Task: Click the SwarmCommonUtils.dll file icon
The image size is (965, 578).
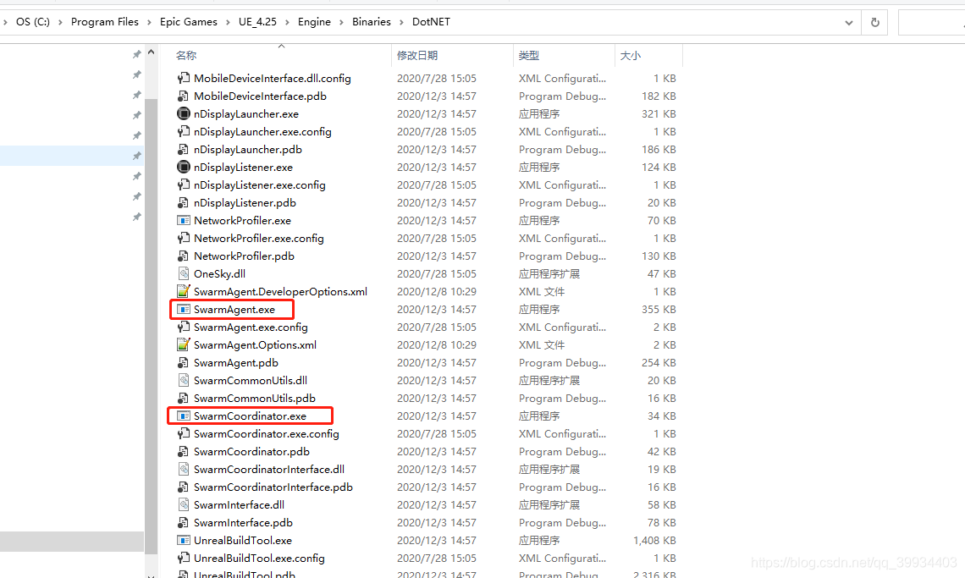Action: pyautogui.click(x=184, y=381)
